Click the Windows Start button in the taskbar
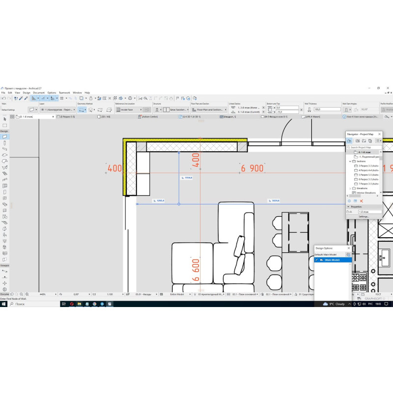The image size is (393, 393). click(x=3, y=304)
